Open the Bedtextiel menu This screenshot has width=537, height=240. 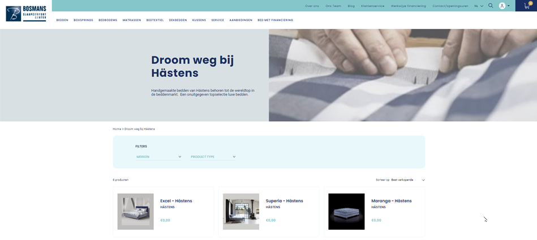pyautogui.click(x=155, y=20)
